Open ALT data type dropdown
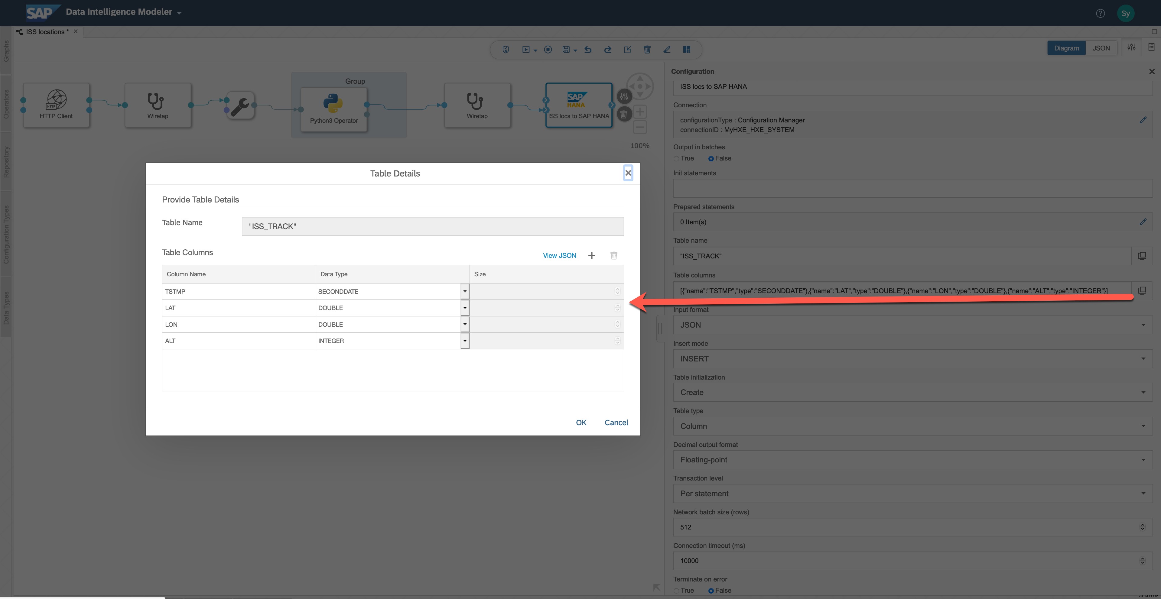This screenshot has width=1161, height=599. (465, 341)
